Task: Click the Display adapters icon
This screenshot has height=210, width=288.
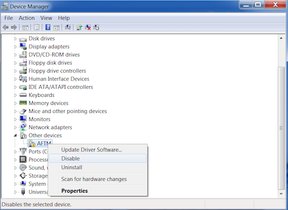Action: click(x=23, y=47)
